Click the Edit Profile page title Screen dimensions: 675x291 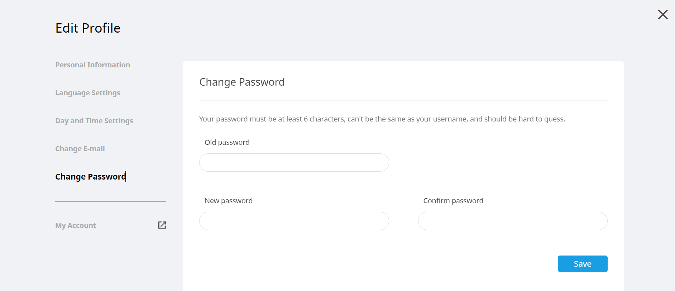click(88, 28)
